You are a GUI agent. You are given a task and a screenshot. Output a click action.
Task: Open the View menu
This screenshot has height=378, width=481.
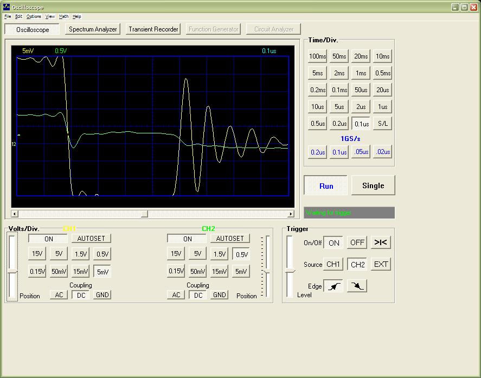[x=50, y=17]
